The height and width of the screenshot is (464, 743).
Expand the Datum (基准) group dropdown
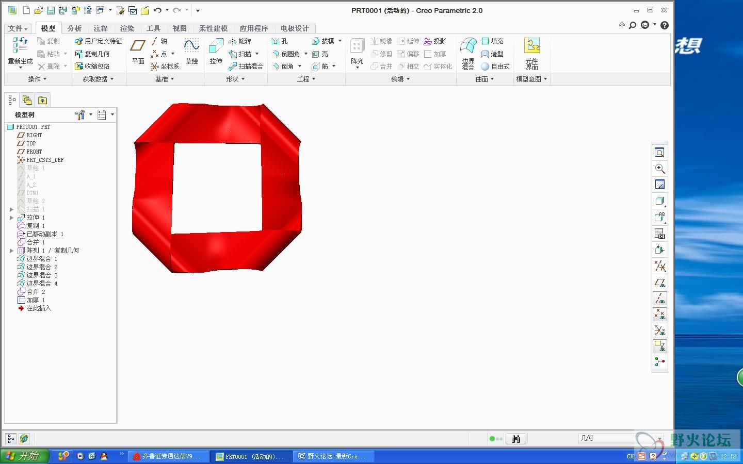click(165, 79)
